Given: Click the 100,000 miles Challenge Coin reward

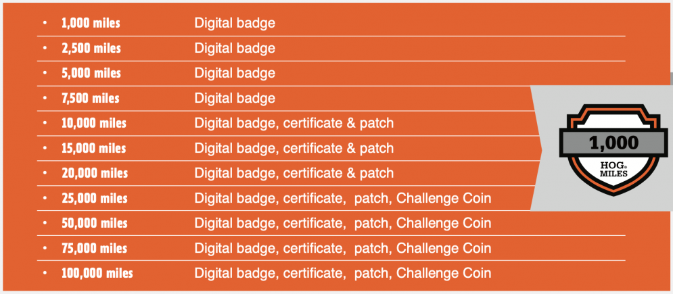Looking at the screenshot, I should 444,273.
